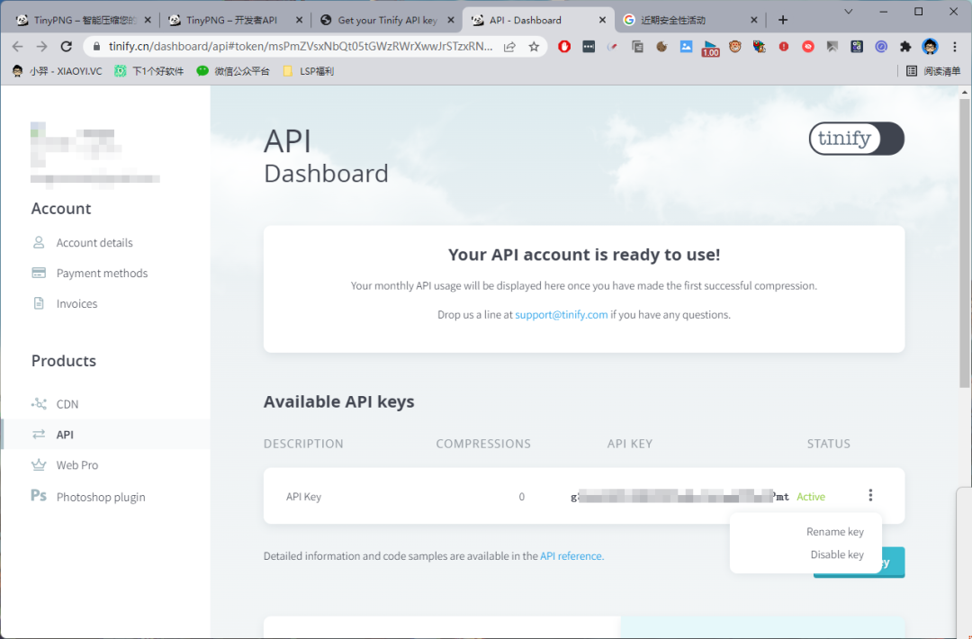Go back with the browser back arrow
The image size is (972, 639).
17,47
